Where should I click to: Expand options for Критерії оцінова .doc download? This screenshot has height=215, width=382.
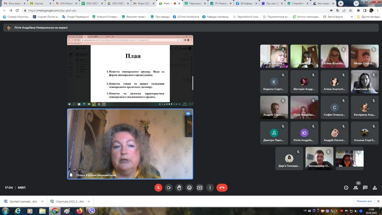click(x=42, y=201)
